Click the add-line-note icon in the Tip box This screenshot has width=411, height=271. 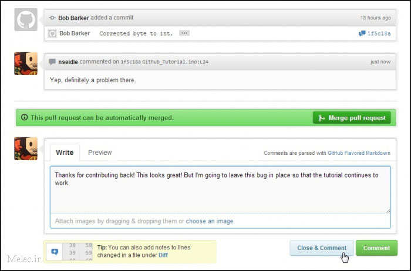55,252
